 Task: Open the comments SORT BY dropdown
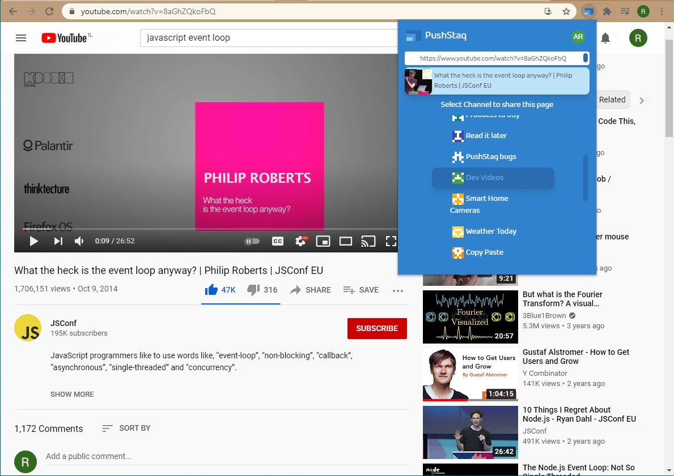[x=126, y=428]
